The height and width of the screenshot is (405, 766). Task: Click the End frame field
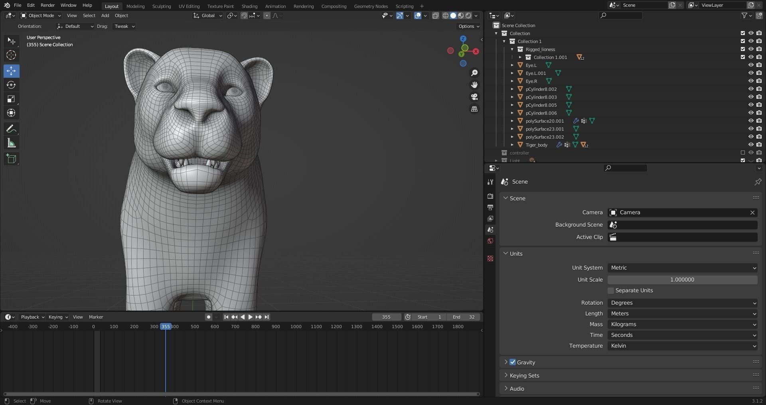[464, 317]
